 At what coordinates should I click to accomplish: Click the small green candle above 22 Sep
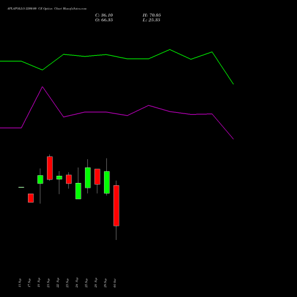59,178
